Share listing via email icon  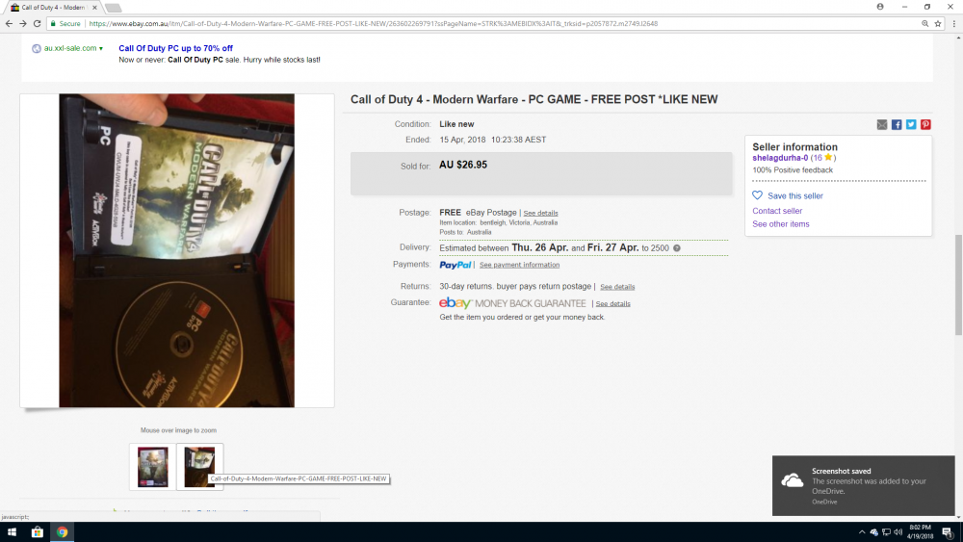882,124
